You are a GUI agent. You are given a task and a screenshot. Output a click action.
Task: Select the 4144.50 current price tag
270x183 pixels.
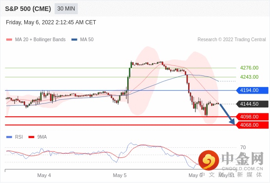pos(253,104)
